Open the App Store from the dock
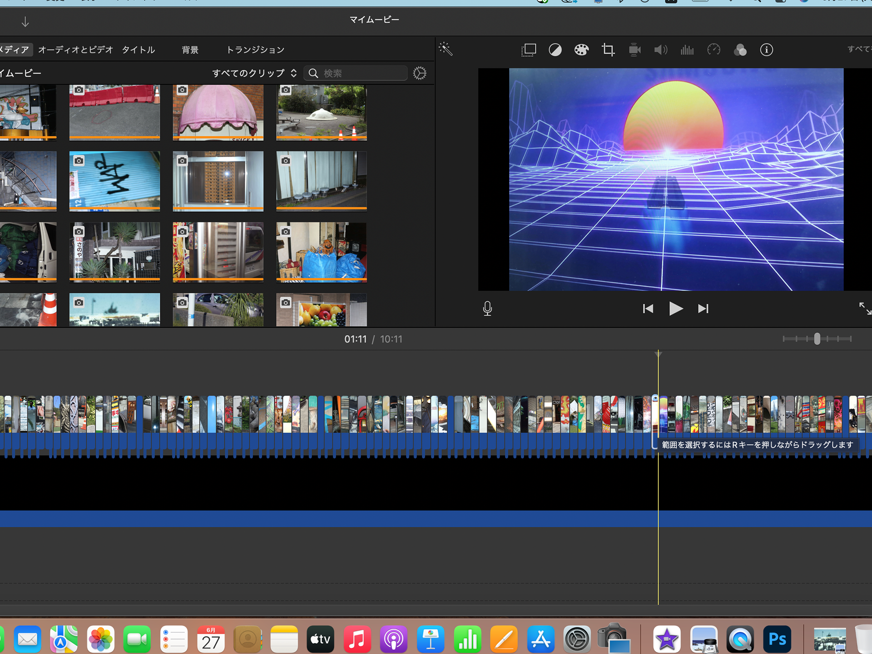The image size is (872, 654). (x=540, y=639)
